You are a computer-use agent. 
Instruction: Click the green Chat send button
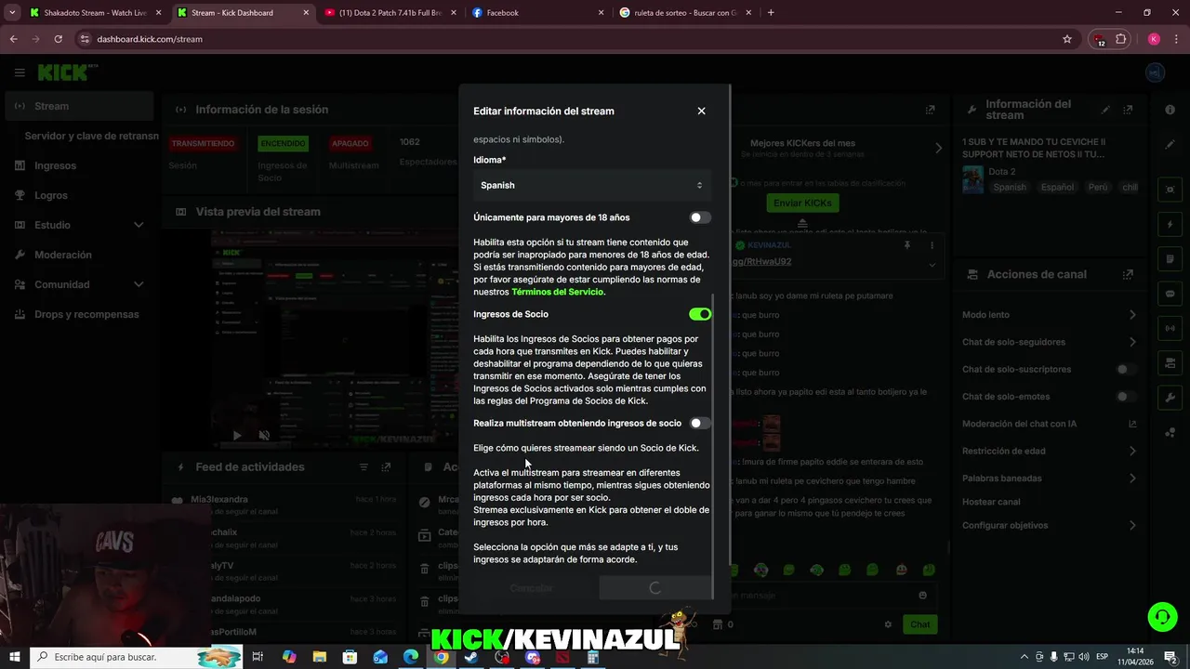pyautogui.click(x=919, y=624)
